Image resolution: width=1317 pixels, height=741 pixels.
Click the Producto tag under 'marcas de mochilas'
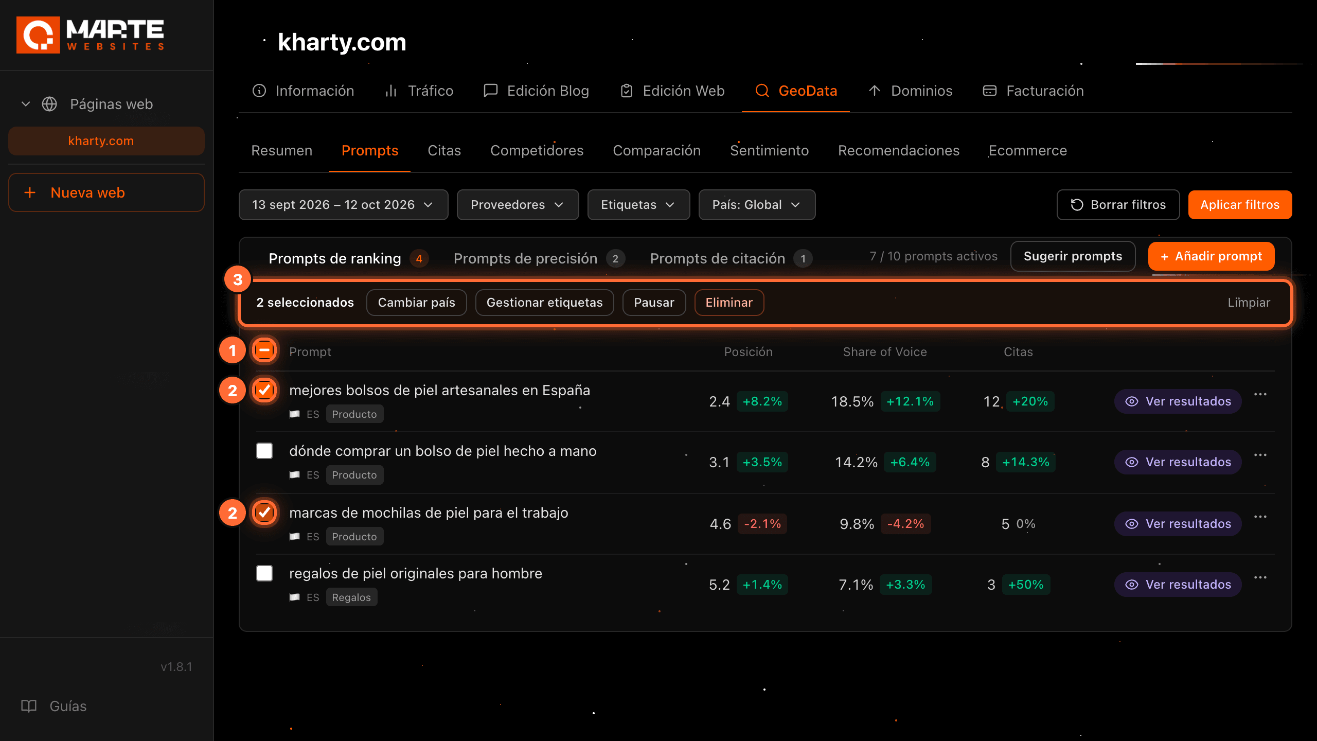[x=354, y=537]
